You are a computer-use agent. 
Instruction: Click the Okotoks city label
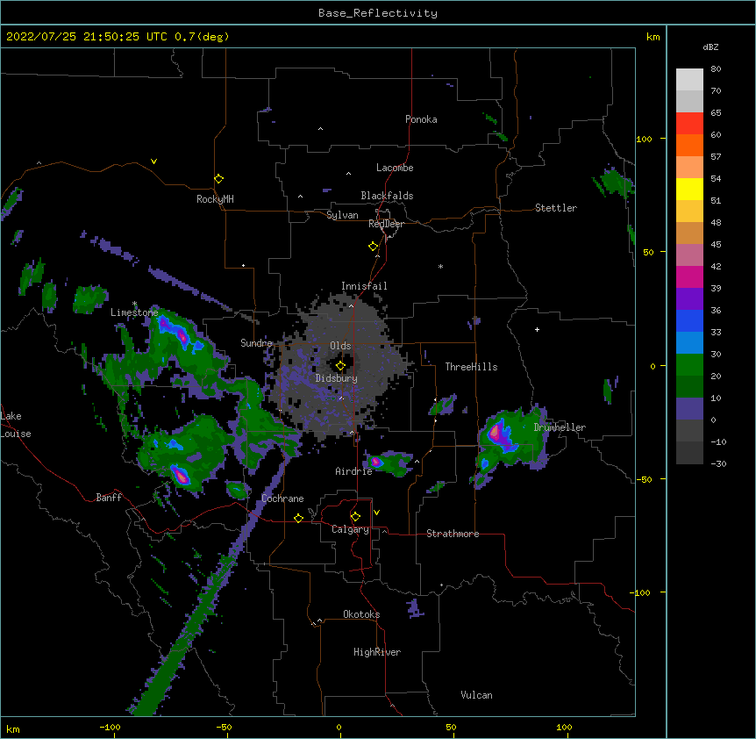[361, 614]
